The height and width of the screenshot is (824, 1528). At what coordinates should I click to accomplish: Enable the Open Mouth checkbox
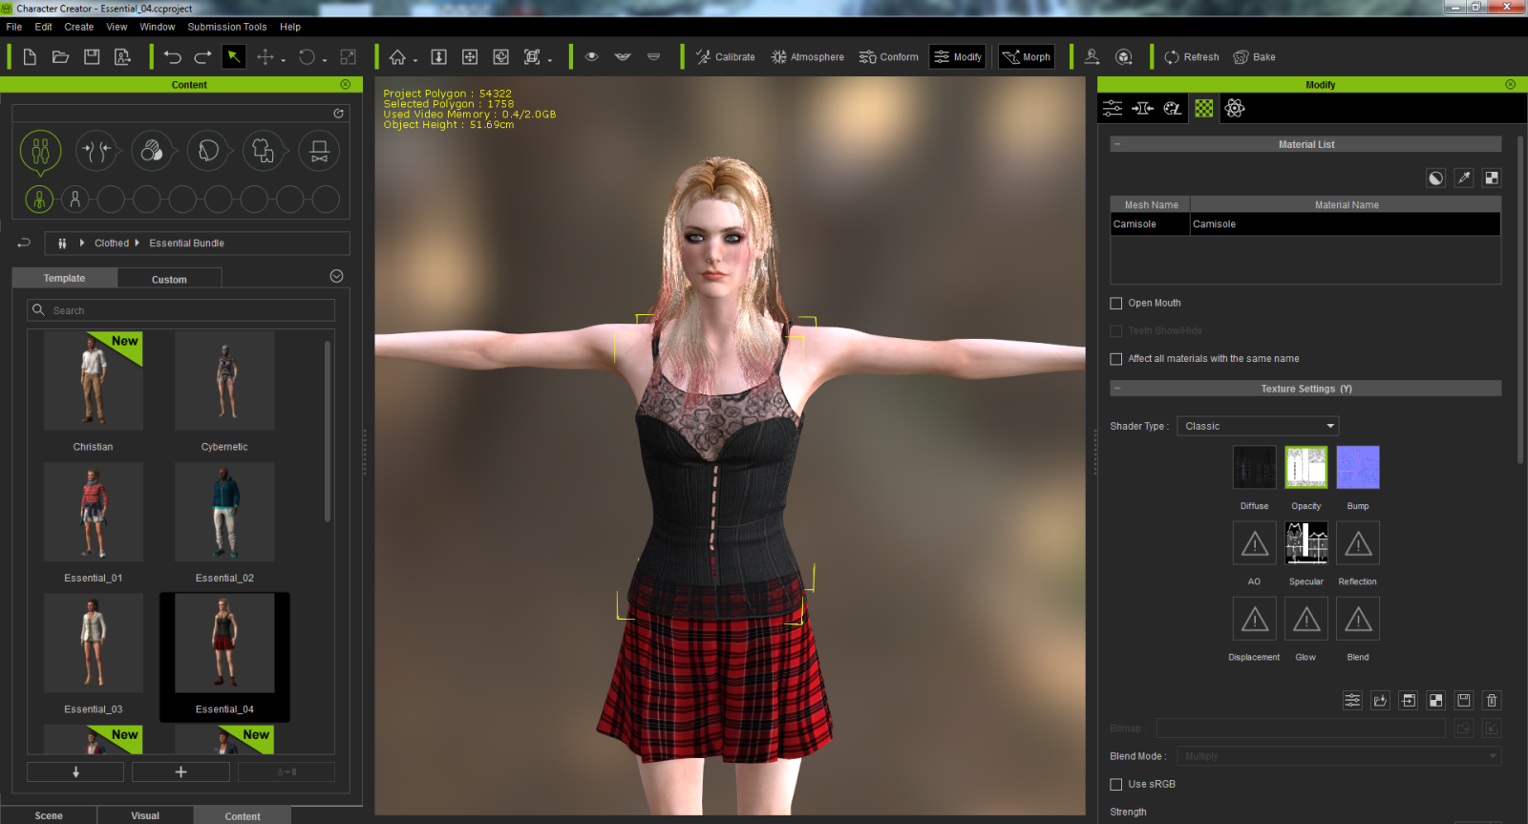[1115, 304]
